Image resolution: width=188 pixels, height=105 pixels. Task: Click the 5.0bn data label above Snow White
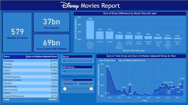click(x=90, y=19)
